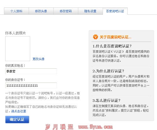Click the blue 确定认证 button
Image resolution: width=157 pixels, height=130 pixels.
tap(17, 120)
